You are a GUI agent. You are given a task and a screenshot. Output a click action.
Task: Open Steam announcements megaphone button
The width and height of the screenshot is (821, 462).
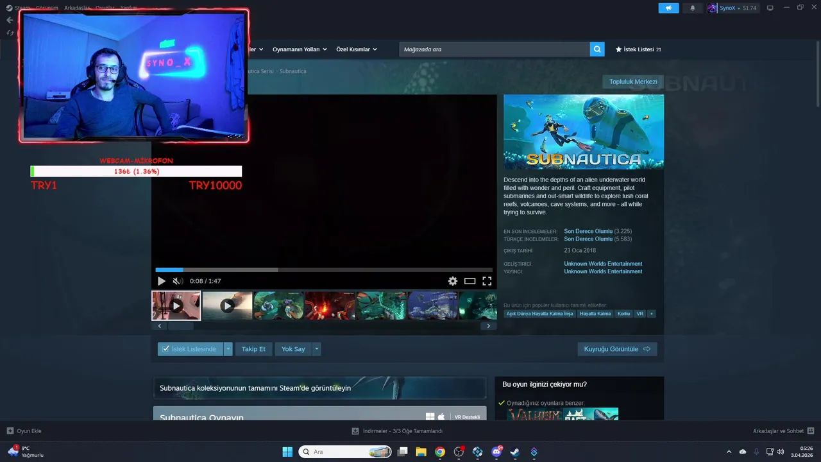(668, 8)
